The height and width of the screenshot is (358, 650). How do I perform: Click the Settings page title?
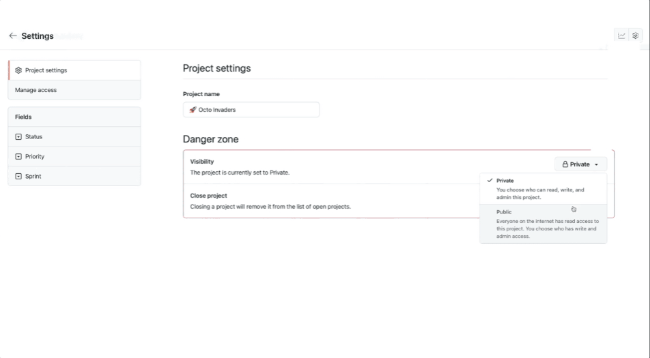pos(38,36)
